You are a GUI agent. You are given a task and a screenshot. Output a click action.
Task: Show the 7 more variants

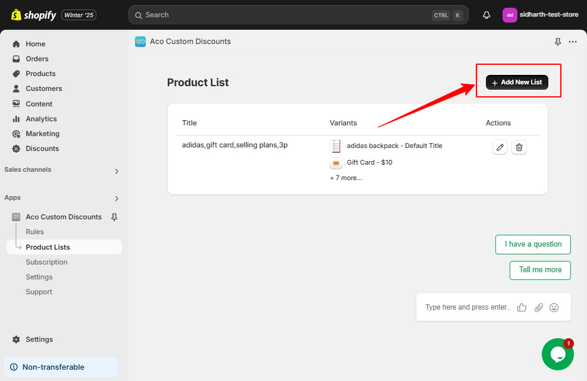(x=346, y=178)
